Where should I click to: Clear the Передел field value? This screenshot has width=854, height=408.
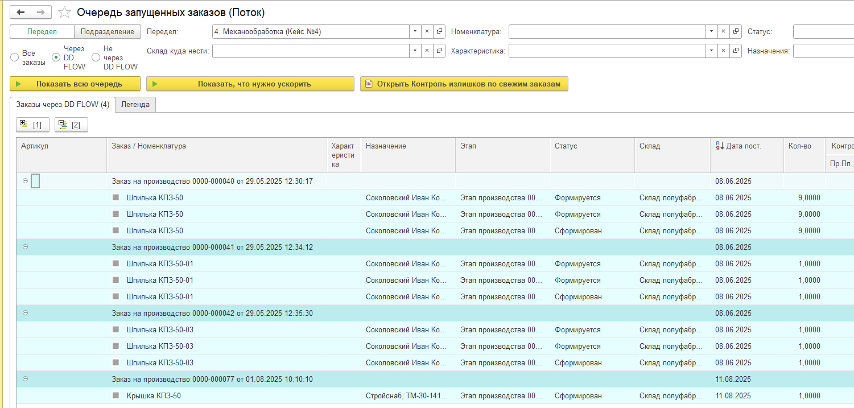tap(427, 32)
